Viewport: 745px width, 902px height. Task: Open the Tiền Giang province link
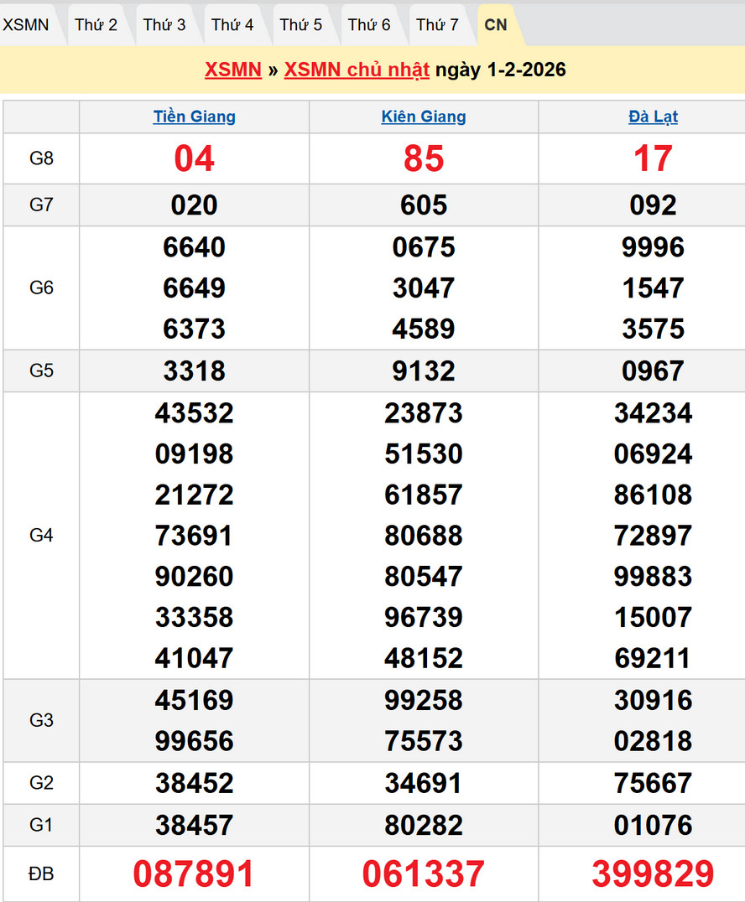[194, 117]
